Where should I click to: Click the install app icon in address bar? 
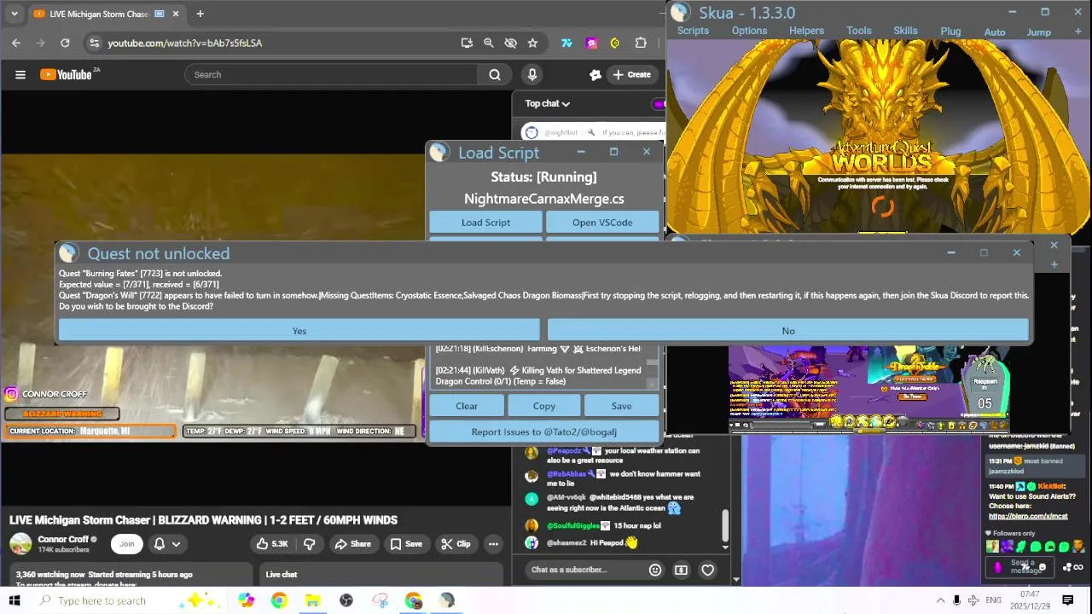pos(467,43)
